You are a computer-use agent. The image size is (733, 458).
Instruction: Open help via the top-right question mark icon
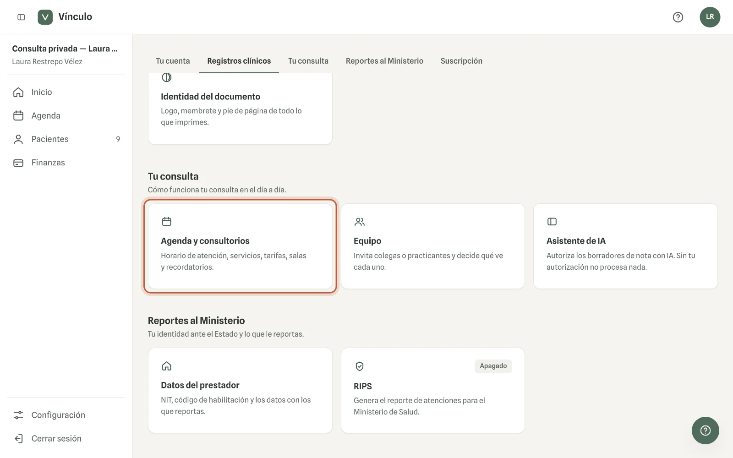tap(678, 17)
